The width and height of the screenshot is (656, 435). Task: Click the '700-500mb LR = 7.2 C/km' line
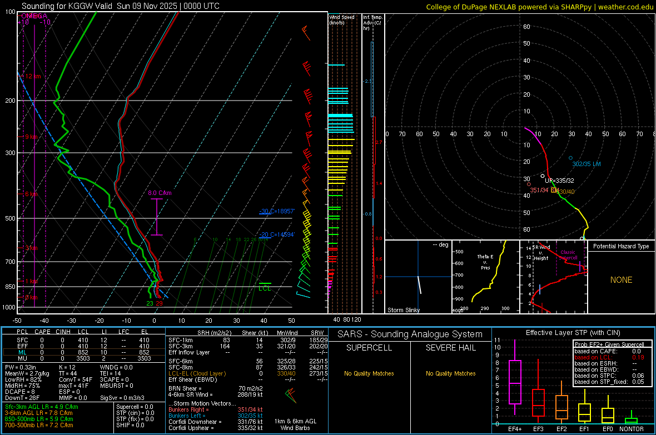click(x=39, y=425)
